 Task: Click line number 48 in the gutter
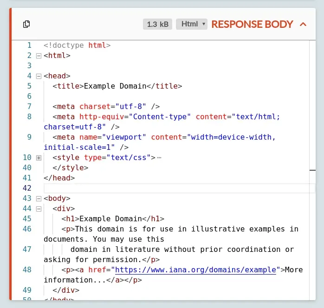[x=27, y=270]
